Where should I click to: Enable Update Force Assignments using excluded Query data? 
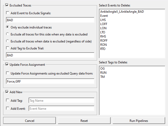8,73
